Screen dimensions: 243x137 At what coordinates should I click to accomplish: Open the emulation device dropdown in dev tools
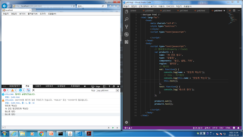pos(93,86)
